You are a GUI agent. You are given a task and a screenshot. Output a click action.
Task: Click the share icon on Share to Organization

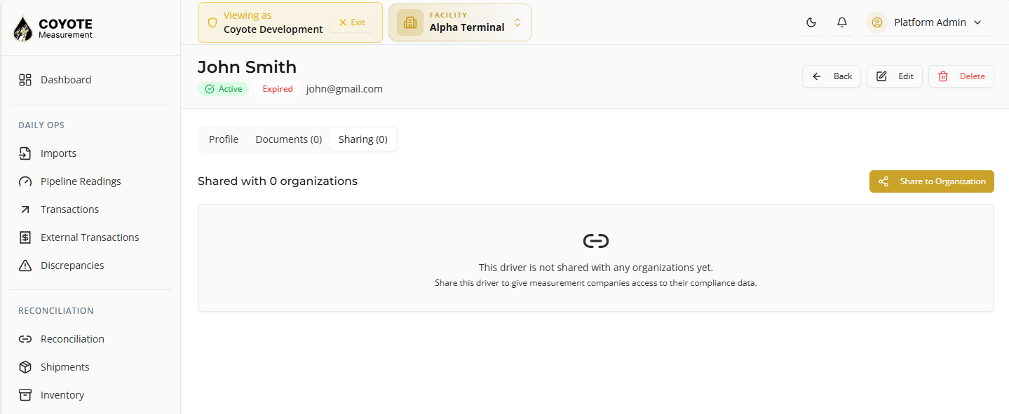[x=883, y=181]
